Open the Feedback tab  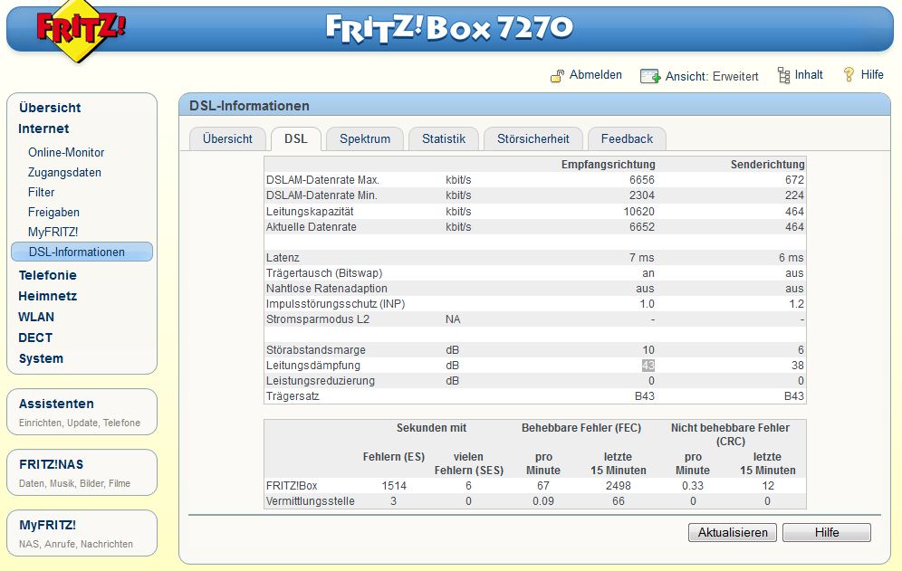(627, 139)
